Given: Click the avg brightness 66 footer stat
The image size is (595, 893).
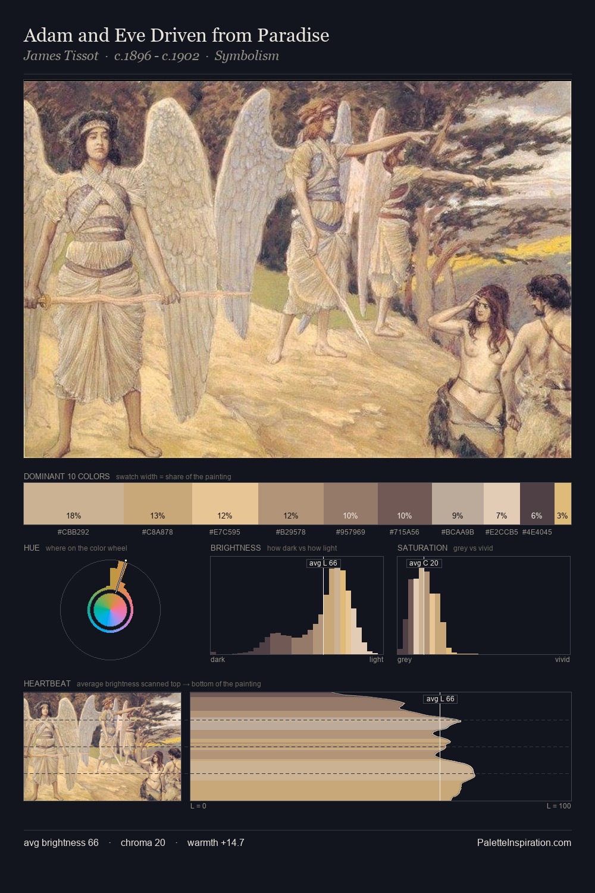Looking at the screenshot, I should (61, 842).
